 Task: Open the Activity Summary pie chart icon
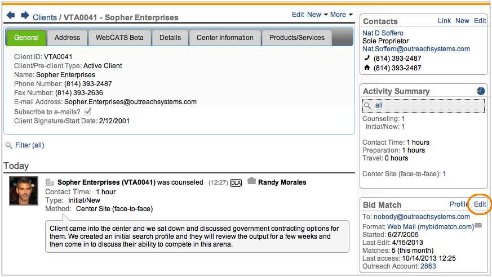[x=480, y=91]
